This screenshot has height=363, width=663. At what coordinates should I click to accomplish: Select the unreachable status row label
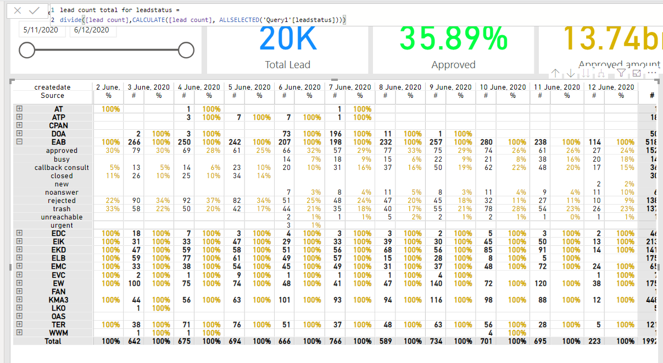coord(62,217)
